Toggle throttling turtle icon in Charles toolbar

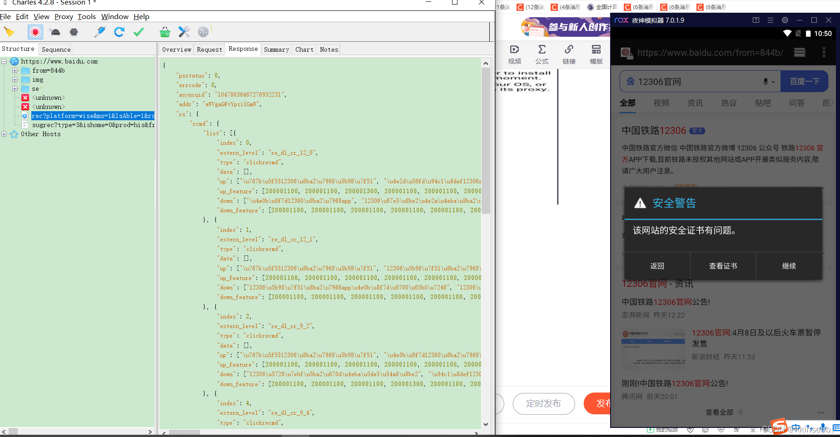pos(55,32)
